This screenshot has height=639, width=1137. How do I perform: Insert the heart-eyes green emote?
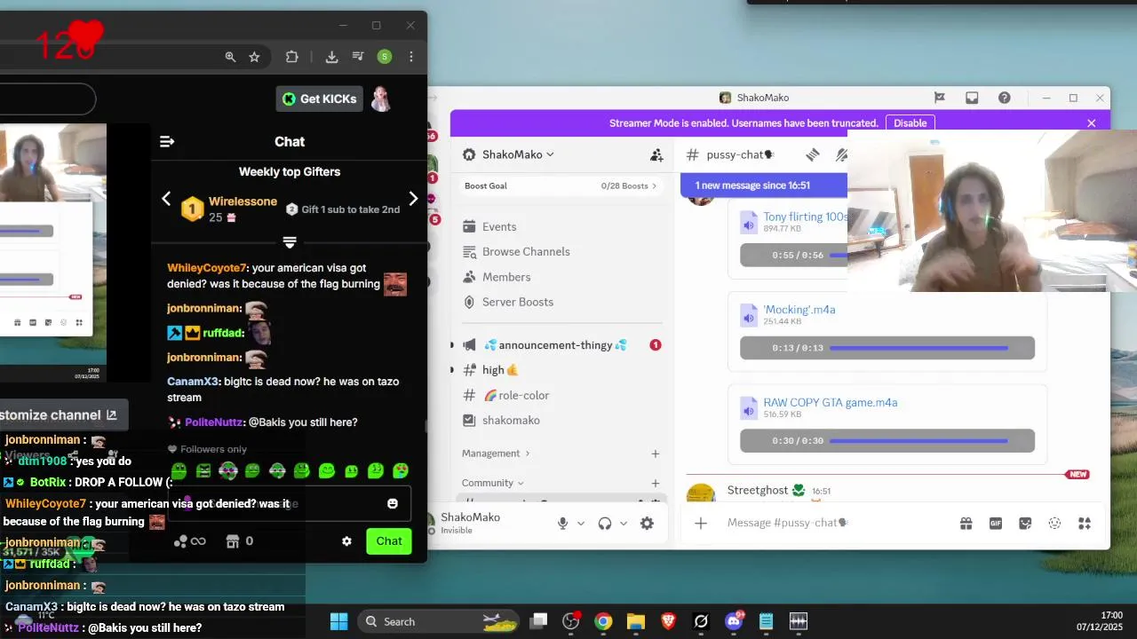401,470
